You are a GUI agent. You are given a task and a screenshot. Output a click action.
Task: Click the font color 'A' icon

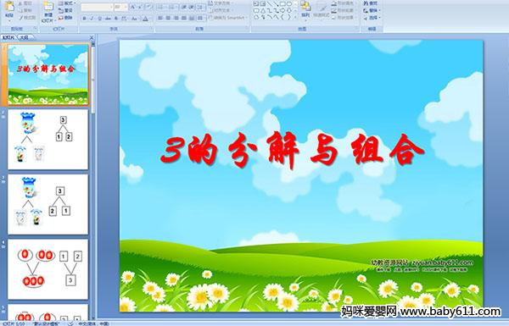[x=145, y=19]
